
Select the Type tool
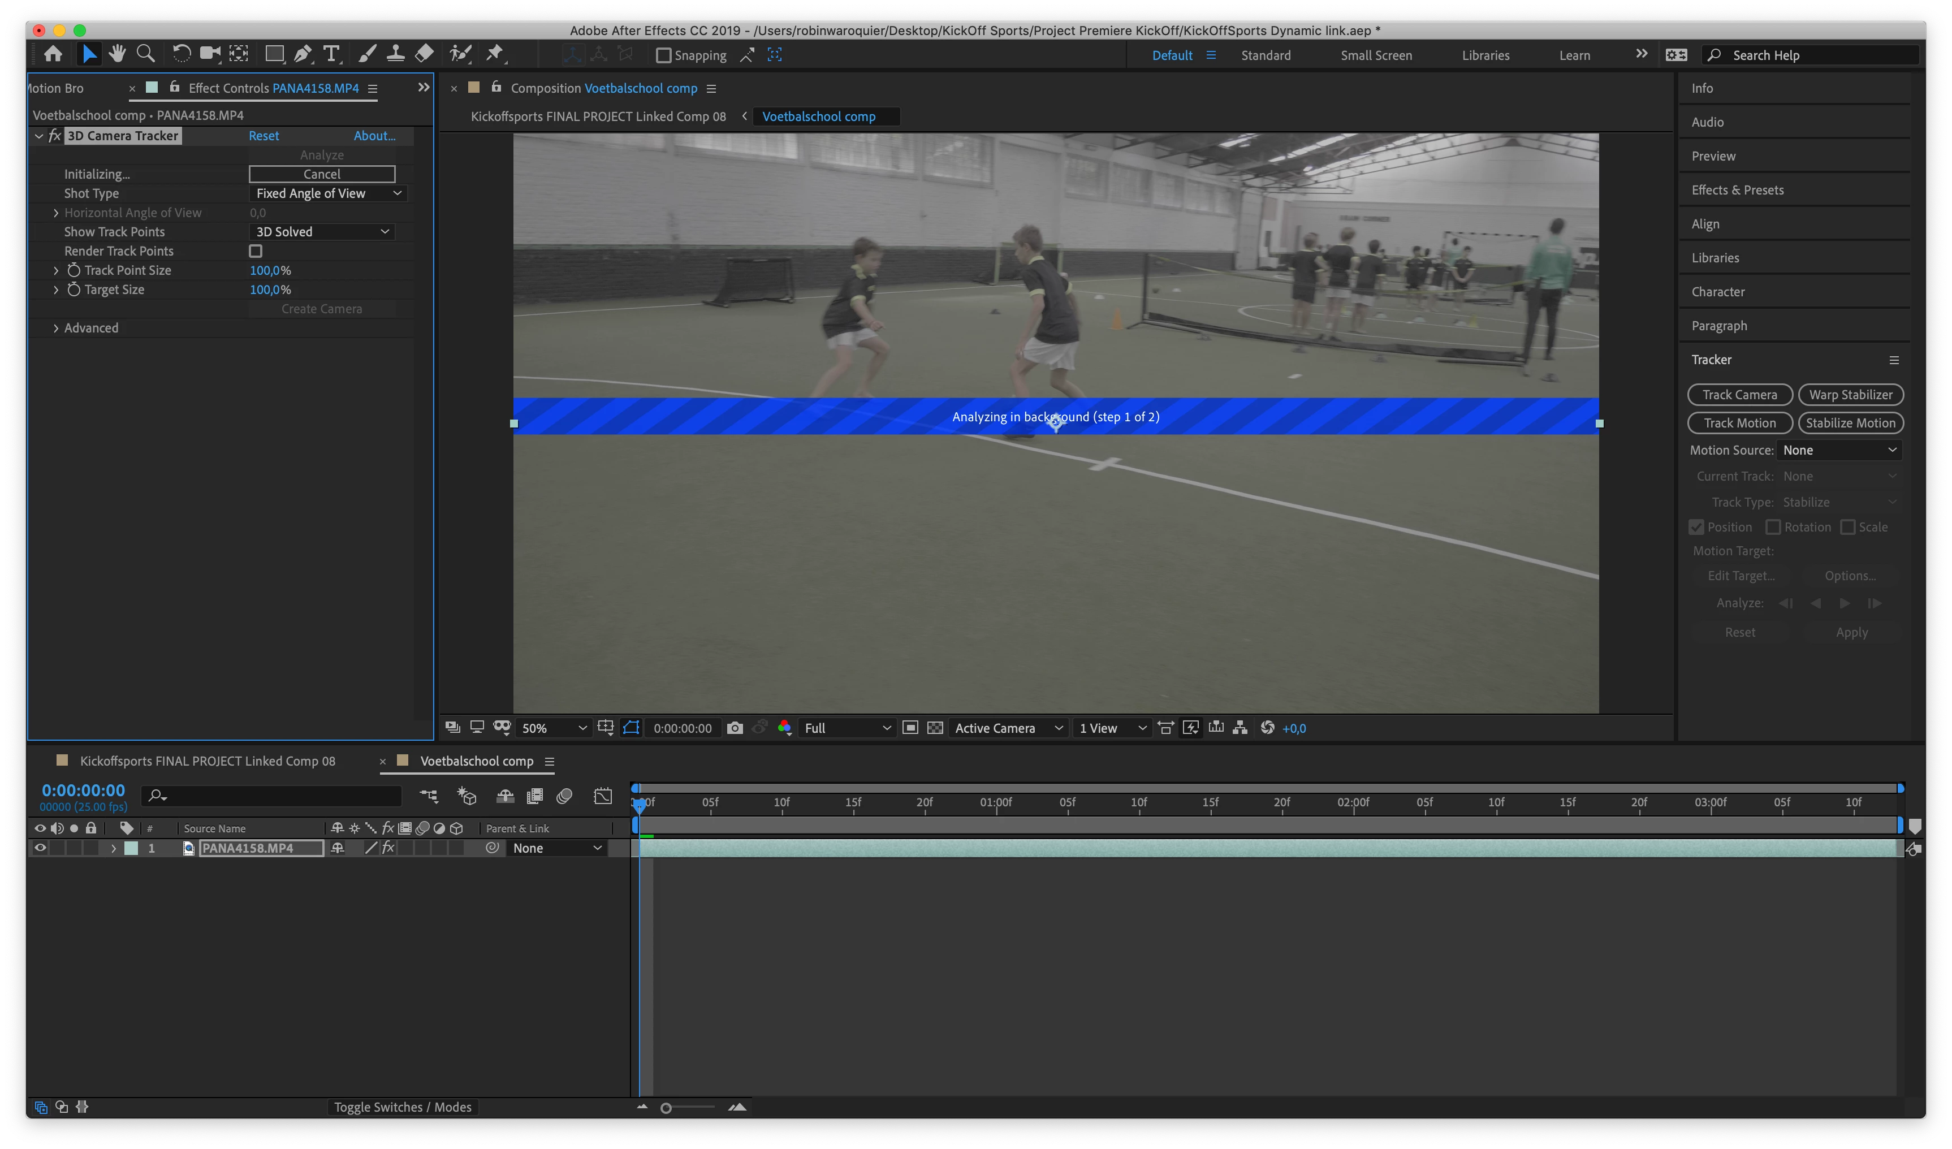point(331,54)
